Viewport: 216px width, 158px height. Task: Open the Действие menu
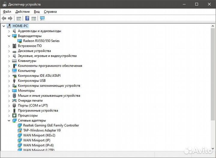[22, 12]
